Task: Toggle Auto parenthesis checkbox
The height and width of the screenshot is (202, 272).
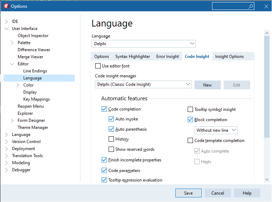Action: coord(111,129)
